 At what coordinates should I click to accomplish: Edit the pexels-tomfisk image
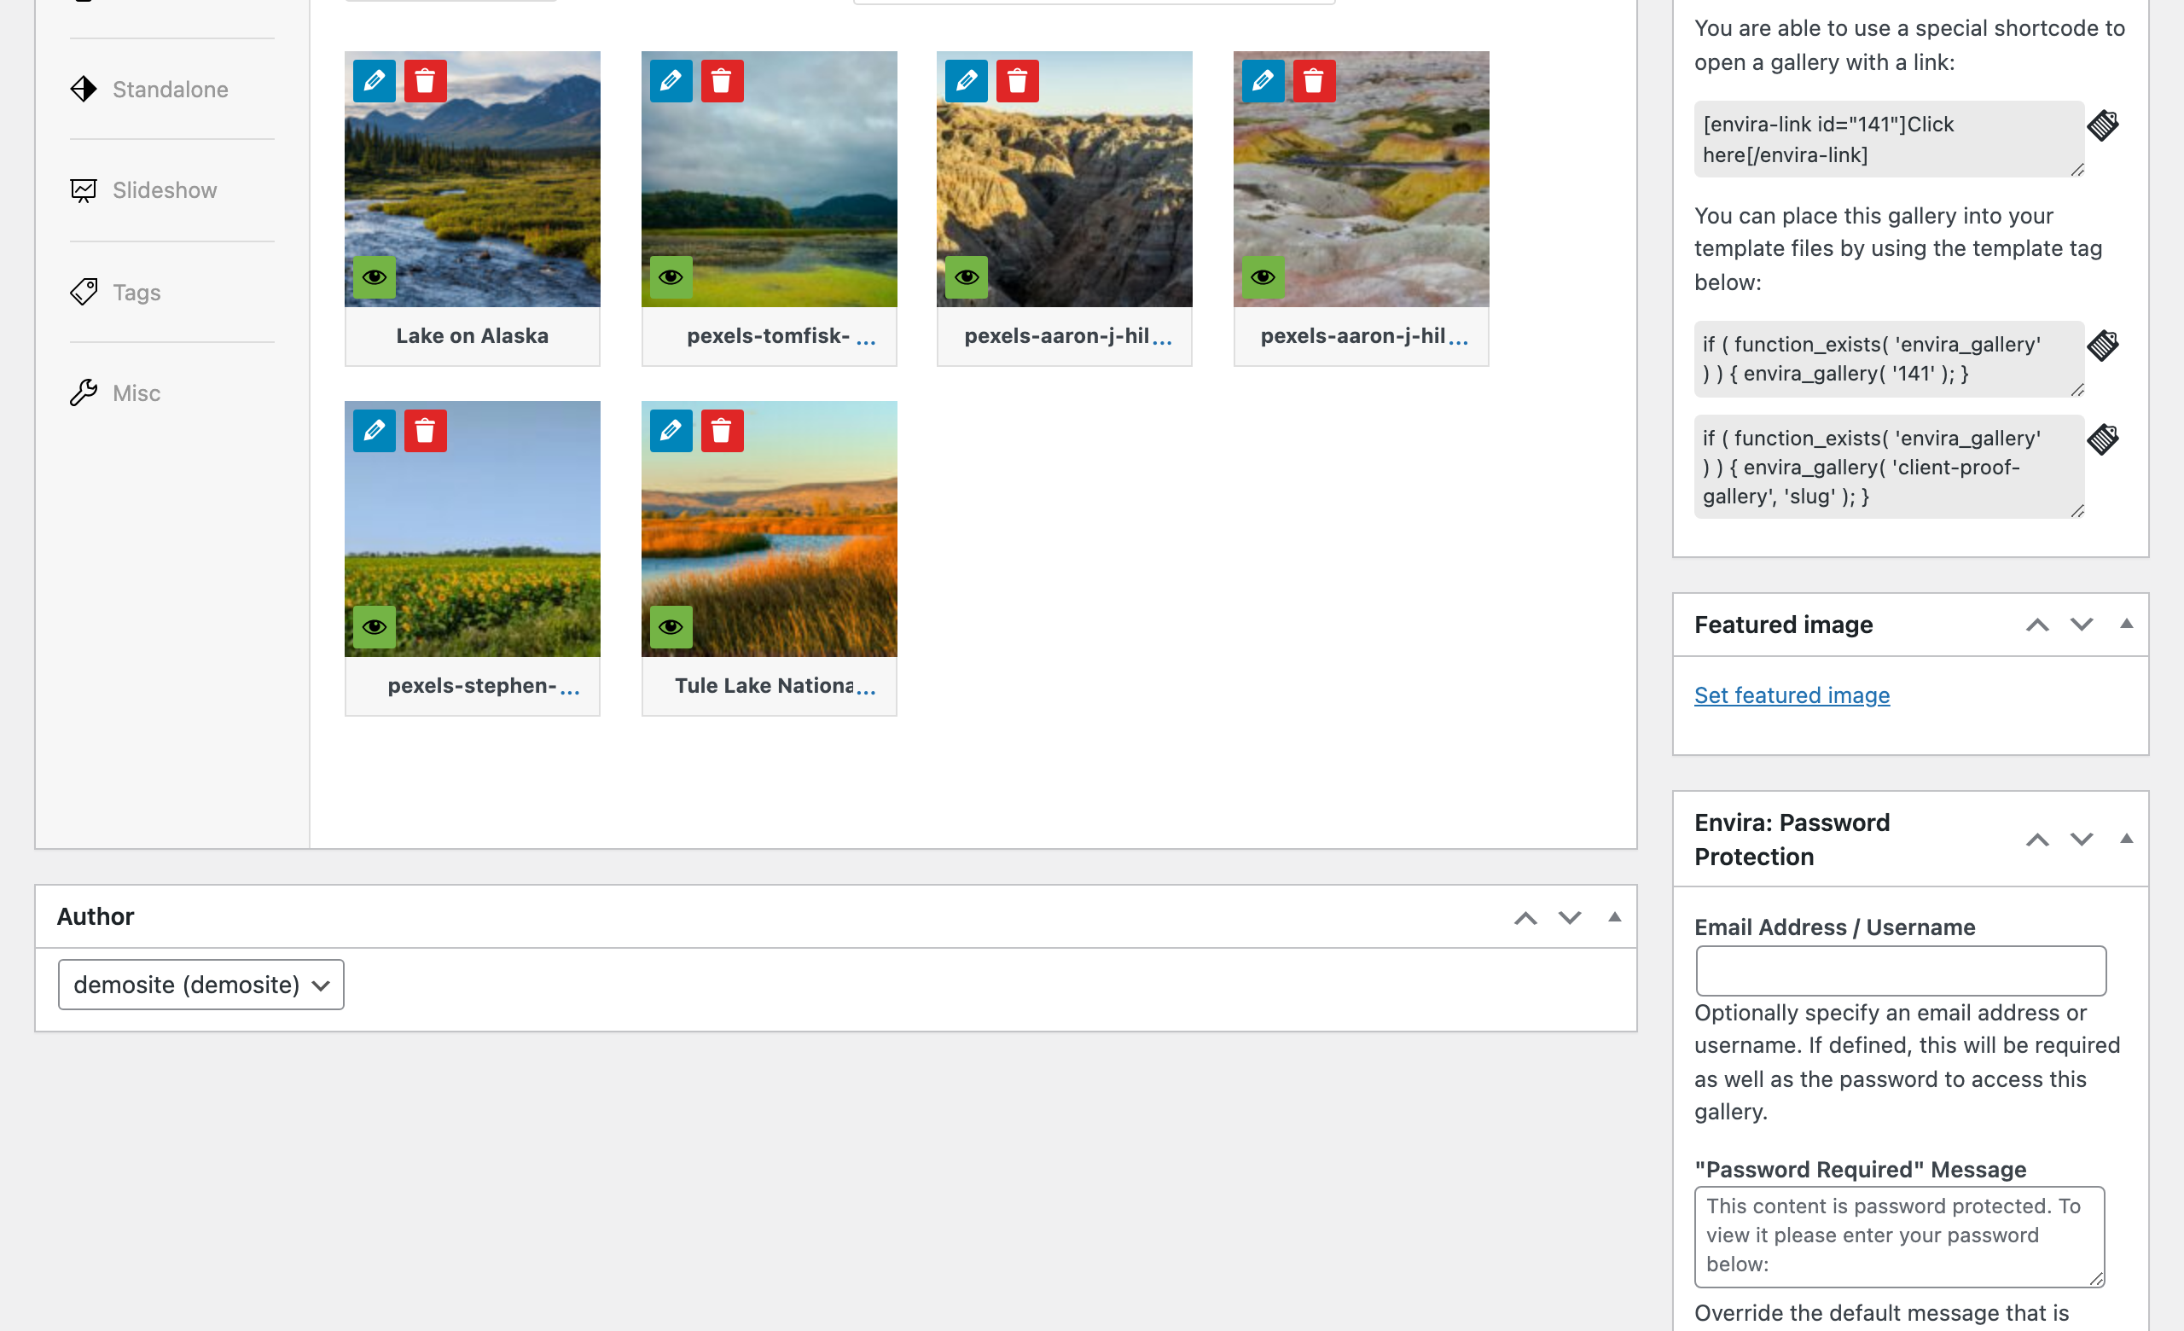tap(671, 82)
